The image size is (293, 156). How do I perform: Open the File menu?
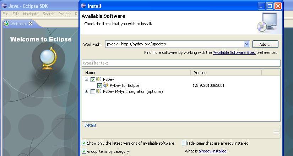pos(5,14)
